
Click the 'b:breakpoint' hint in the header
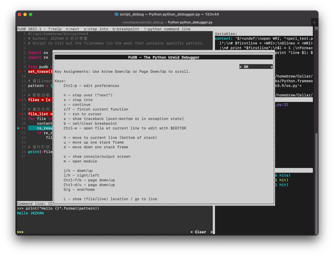pos(126,29)
